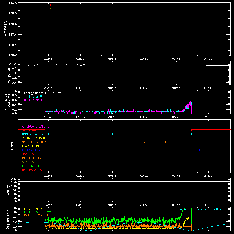Click the SAA_FLAG label
The image size is (234, 234).
[29, 154]
